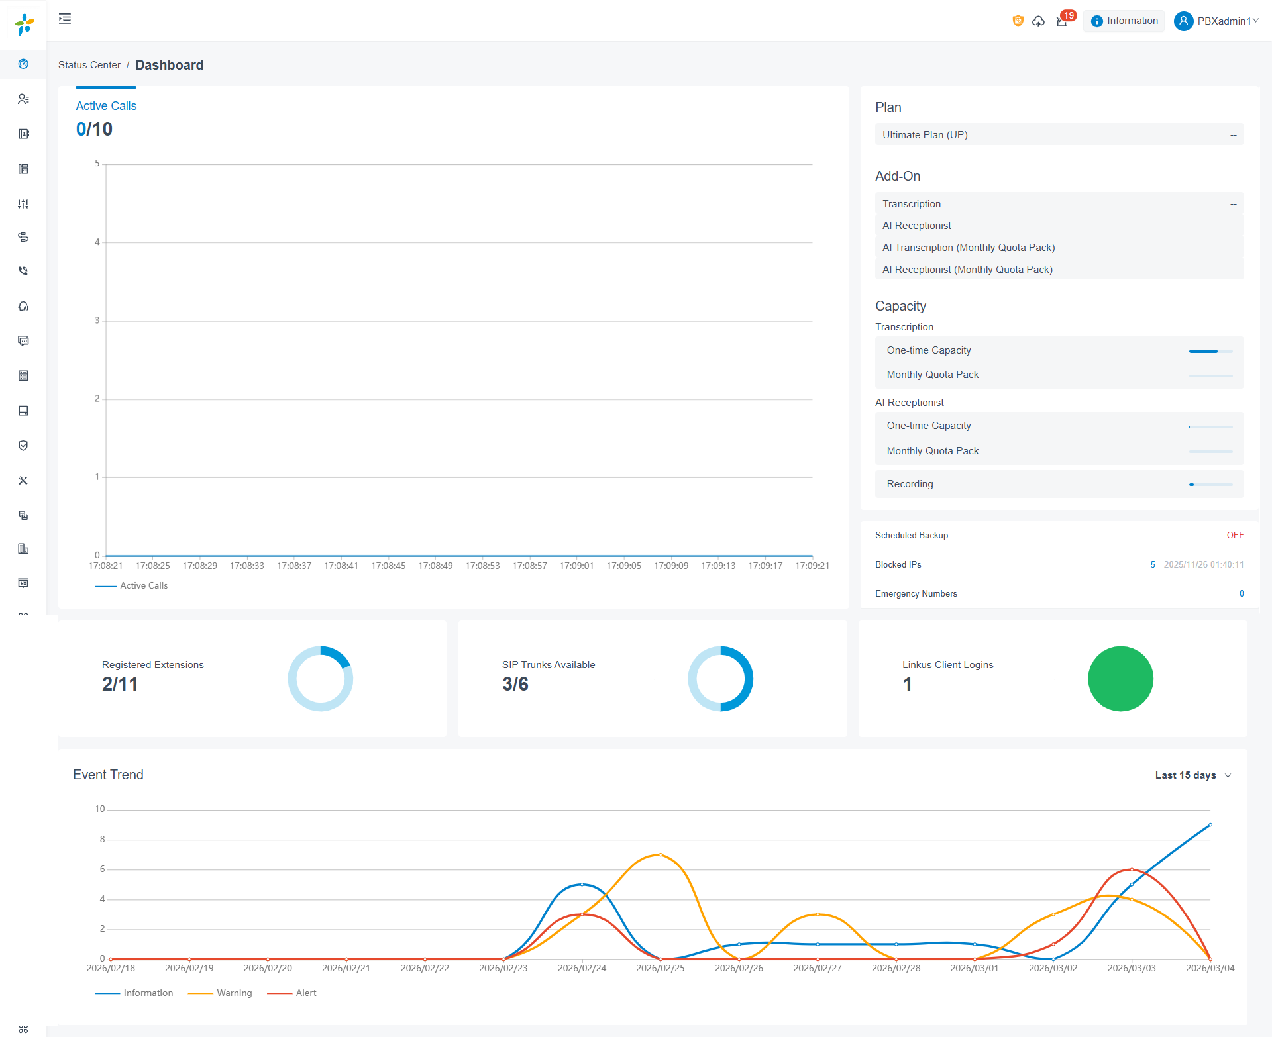The height and width of the screenshot is (1037, 1272).
Task: Click the Ultimate Plan (UP) row
Action: (1059, 134)
